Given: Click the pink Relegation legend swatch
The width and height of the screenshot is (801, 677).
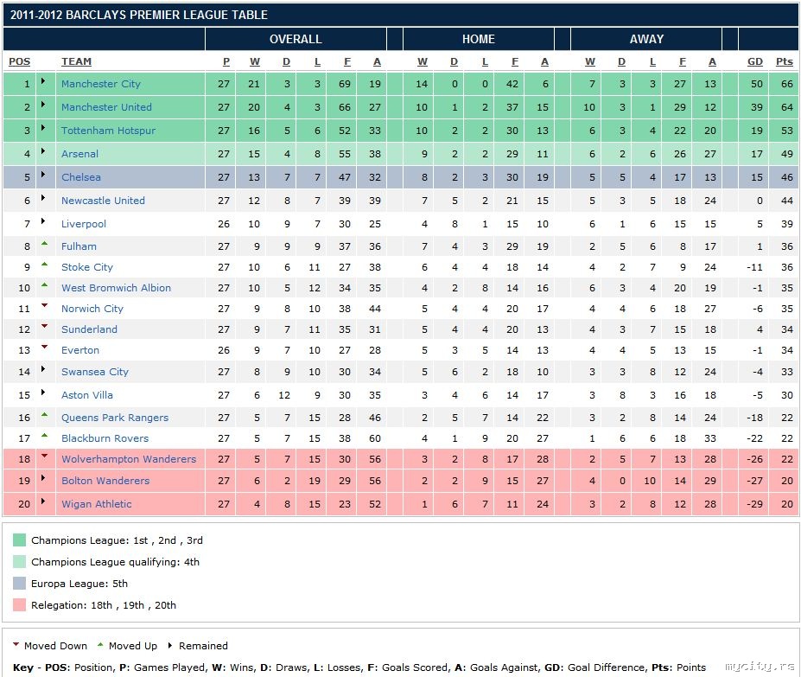Looking at the screenshot, I should pos(19,605).
